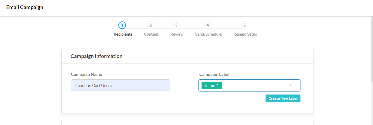Click the step 1 circle icon
This screenshot has width=373, height=125.
click(x=122, y=25)
